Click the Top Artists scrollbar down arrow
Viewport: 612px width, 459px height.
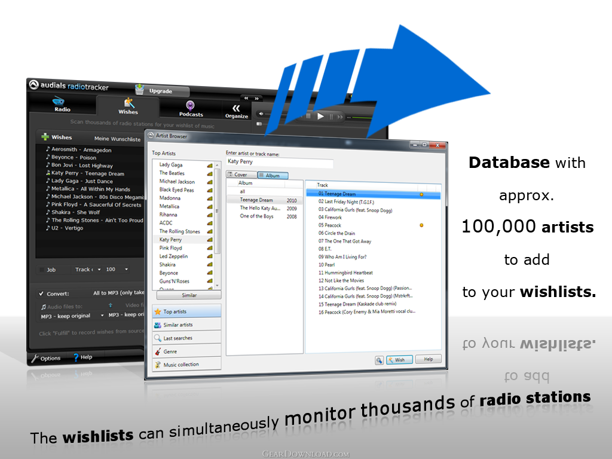218,285
